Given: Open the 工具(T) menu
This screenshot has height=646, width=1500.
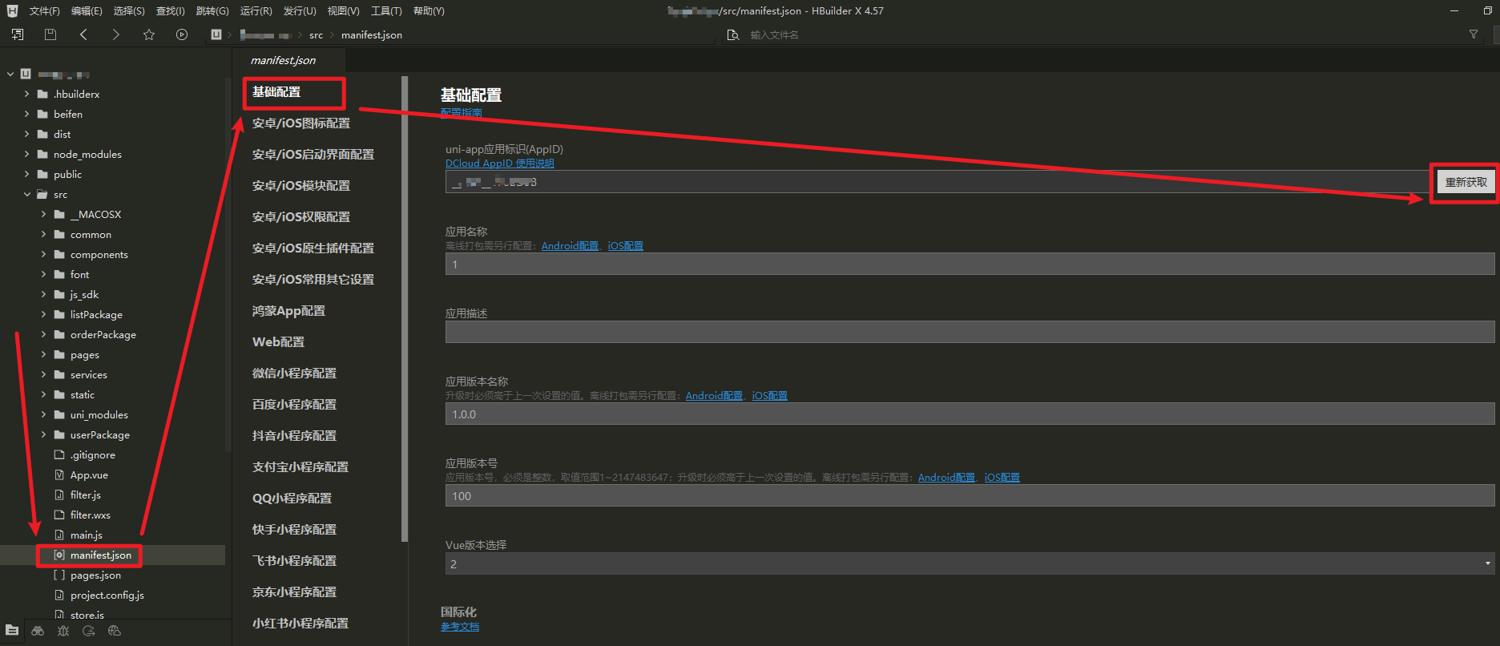Looking at the screenshot, I should (386, 10).
